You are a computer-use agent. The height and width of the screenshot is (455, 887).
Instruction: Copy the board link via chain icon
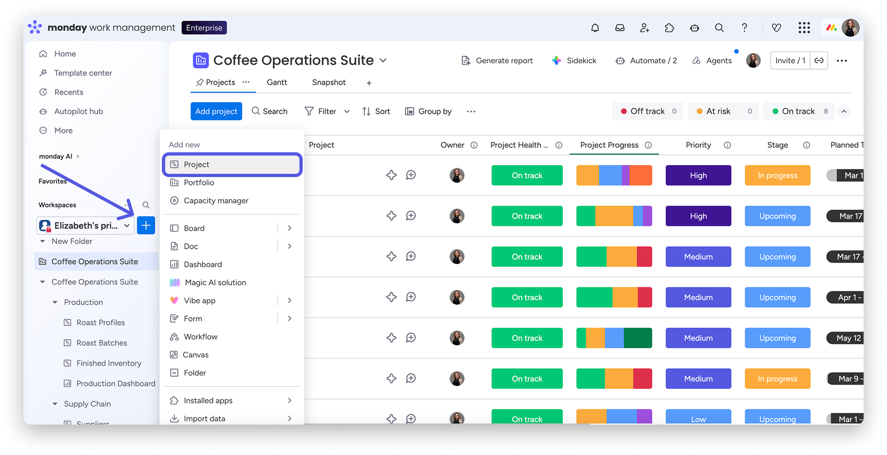(x=819, y=61)
